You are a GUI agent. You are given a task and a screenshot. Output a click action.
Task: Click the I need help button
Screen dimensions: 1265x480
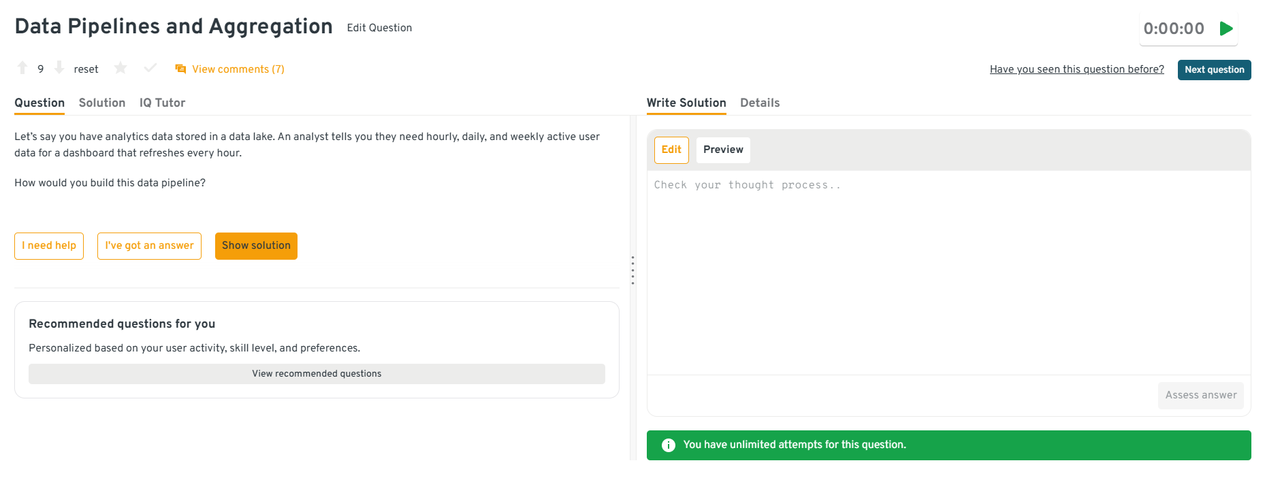tap(49, 245)
